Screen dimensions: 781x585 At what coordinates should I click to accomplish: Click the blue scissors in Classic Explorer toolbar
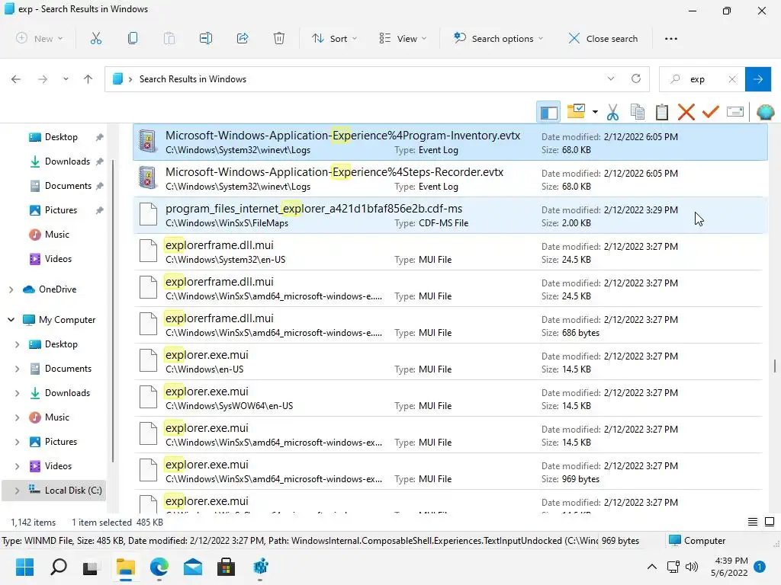pos(612,112)
